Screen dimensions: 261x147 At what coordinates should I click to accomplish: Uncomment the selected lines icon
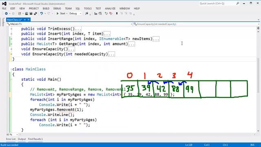coord(111,13)
